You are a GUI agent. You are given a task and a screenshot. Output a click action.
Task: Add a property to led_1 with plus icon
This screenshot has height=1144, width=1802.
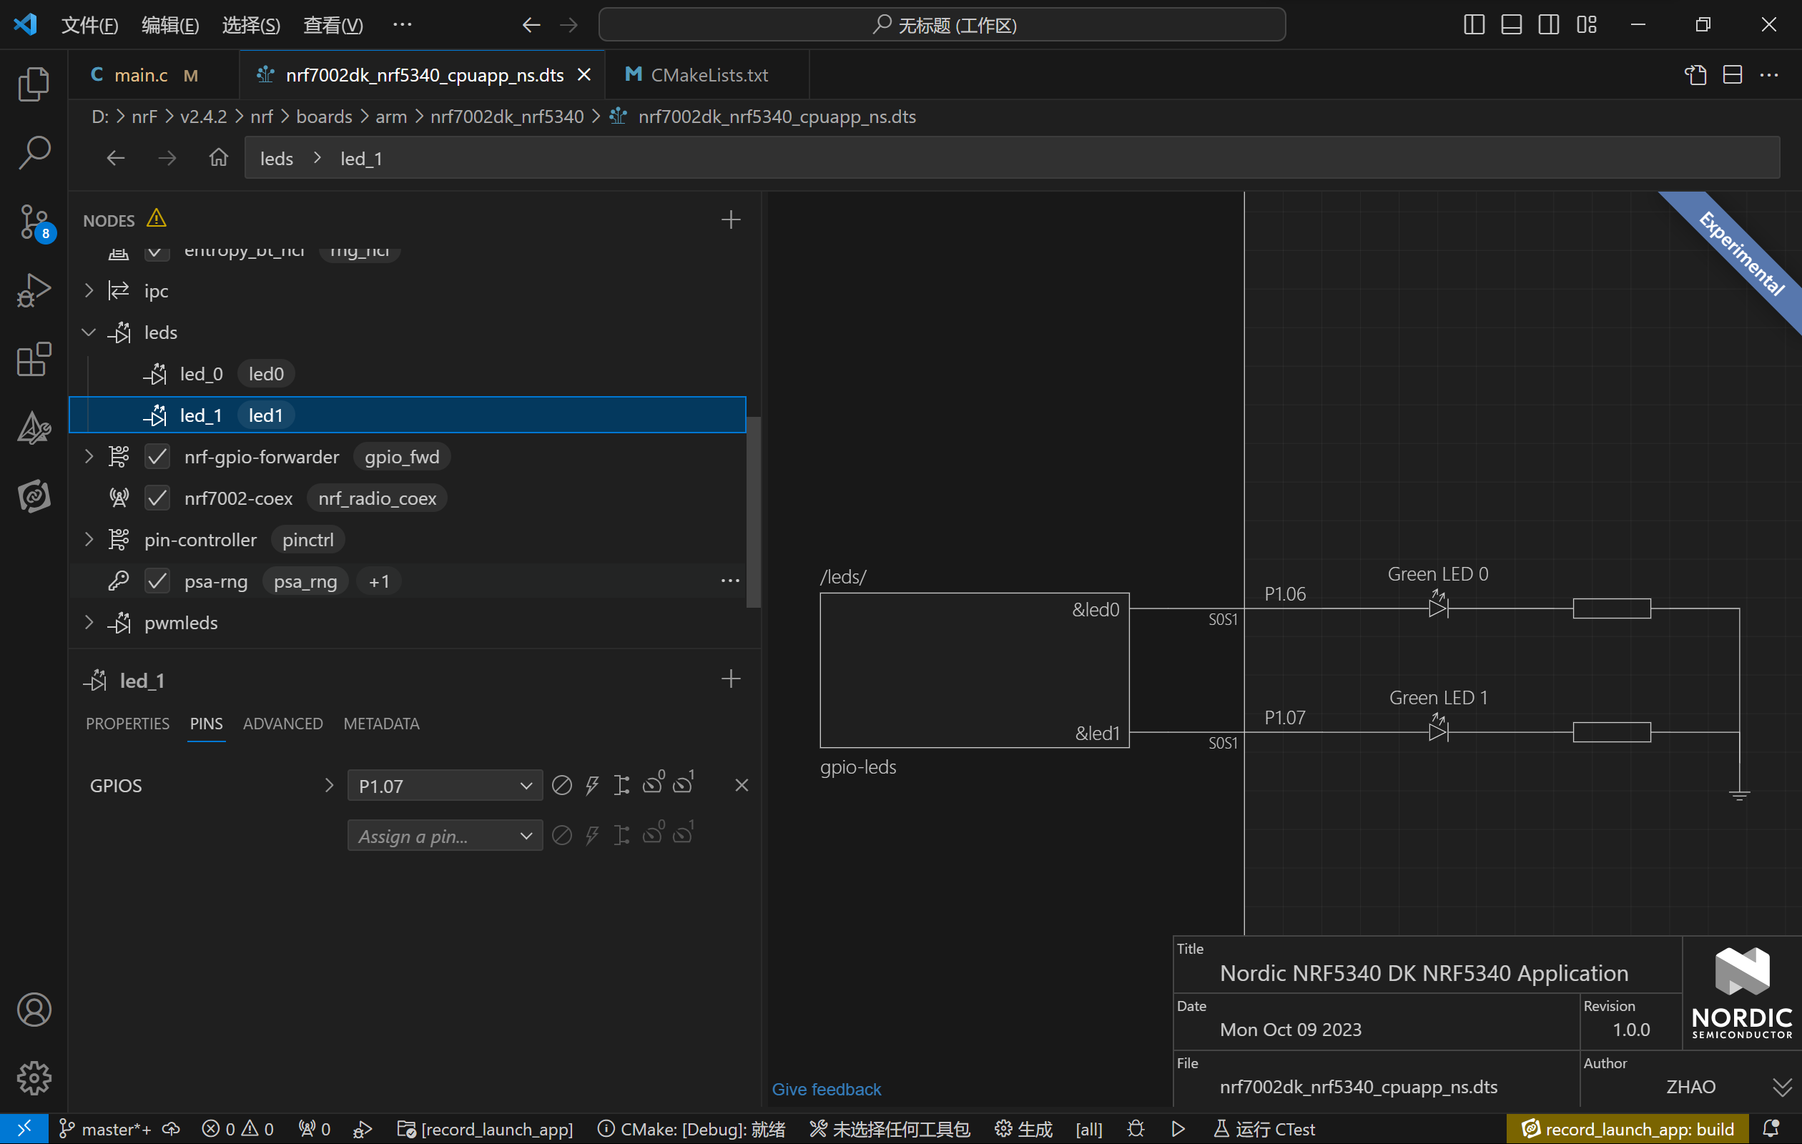point(730,679)
